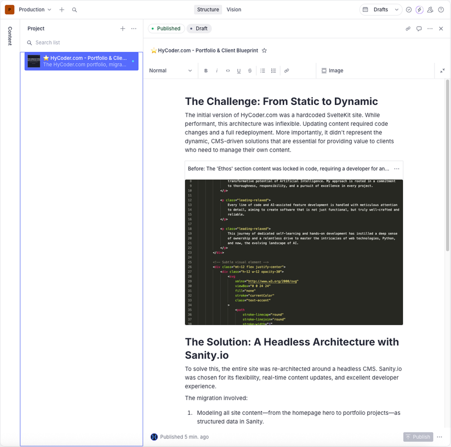Viewport: 451px width, 447px height.
Task: Switch to the Structure tab
Action: [208, 10]
